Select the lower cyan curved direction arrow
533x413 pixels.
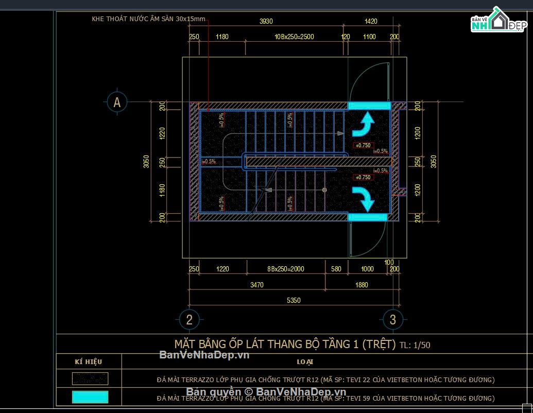pyautogui.click(x=364, y=199)
